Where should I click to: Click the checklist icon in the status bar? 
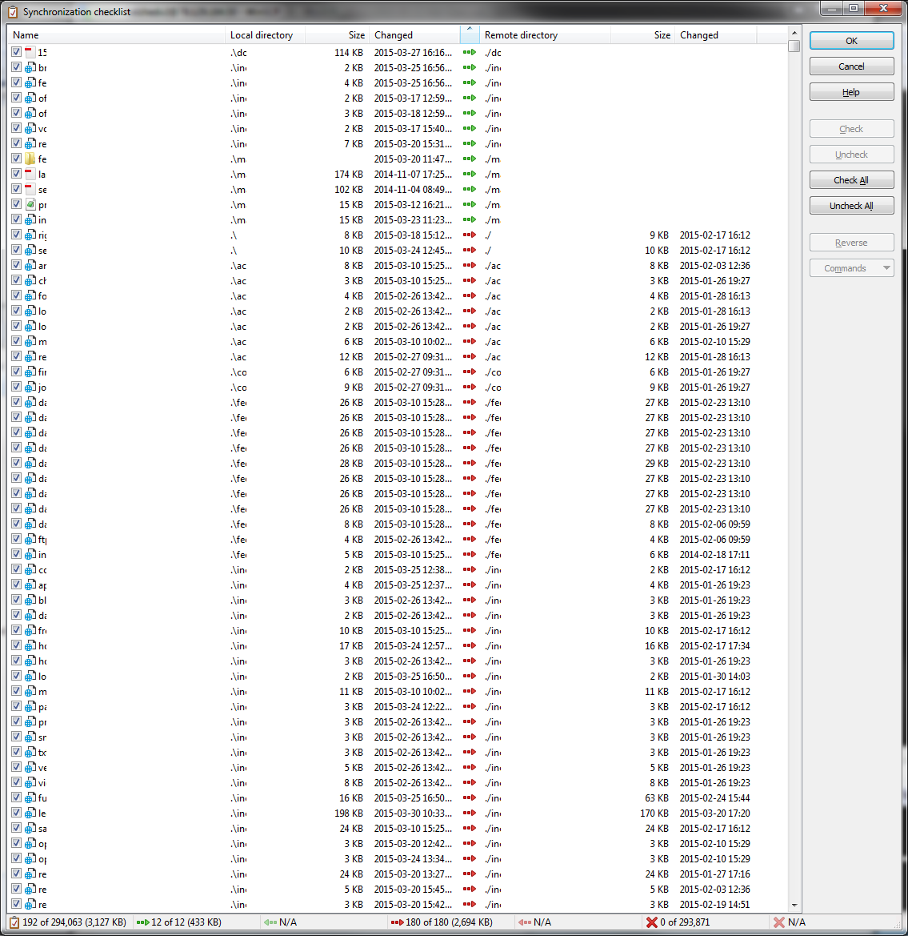pyautogui.click(x=14, y=922)
